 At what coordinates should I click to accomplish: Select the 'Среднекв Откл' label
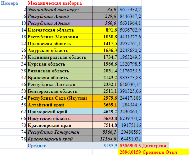(x=160, y=152)
